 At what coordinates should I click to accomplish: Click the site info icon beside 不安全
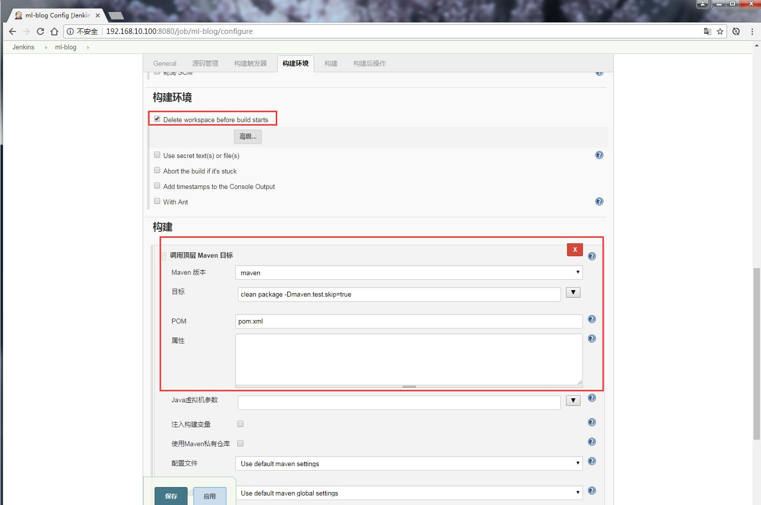[x=70, y=31]
